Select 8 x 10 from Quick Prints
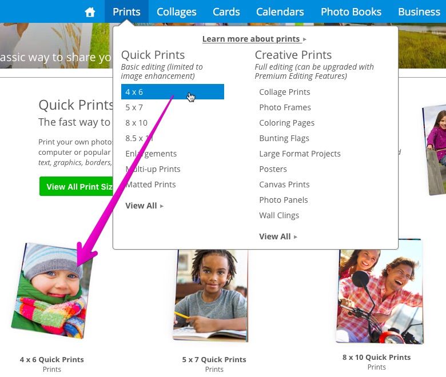This screenshot has width=446, height=377. [137, 123]
